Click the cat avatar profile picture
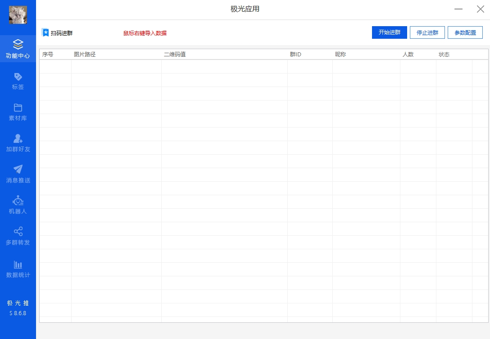The width and height of the screenshot is (490, 339). coord(18,15)
